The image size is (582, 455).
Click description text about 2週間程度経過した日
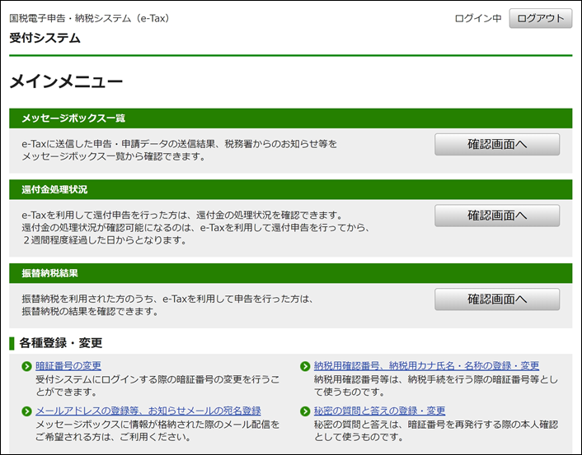point(105,240)
